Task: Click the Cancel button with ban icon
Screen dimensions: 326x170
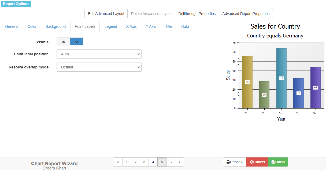Action: click(257, 162)
